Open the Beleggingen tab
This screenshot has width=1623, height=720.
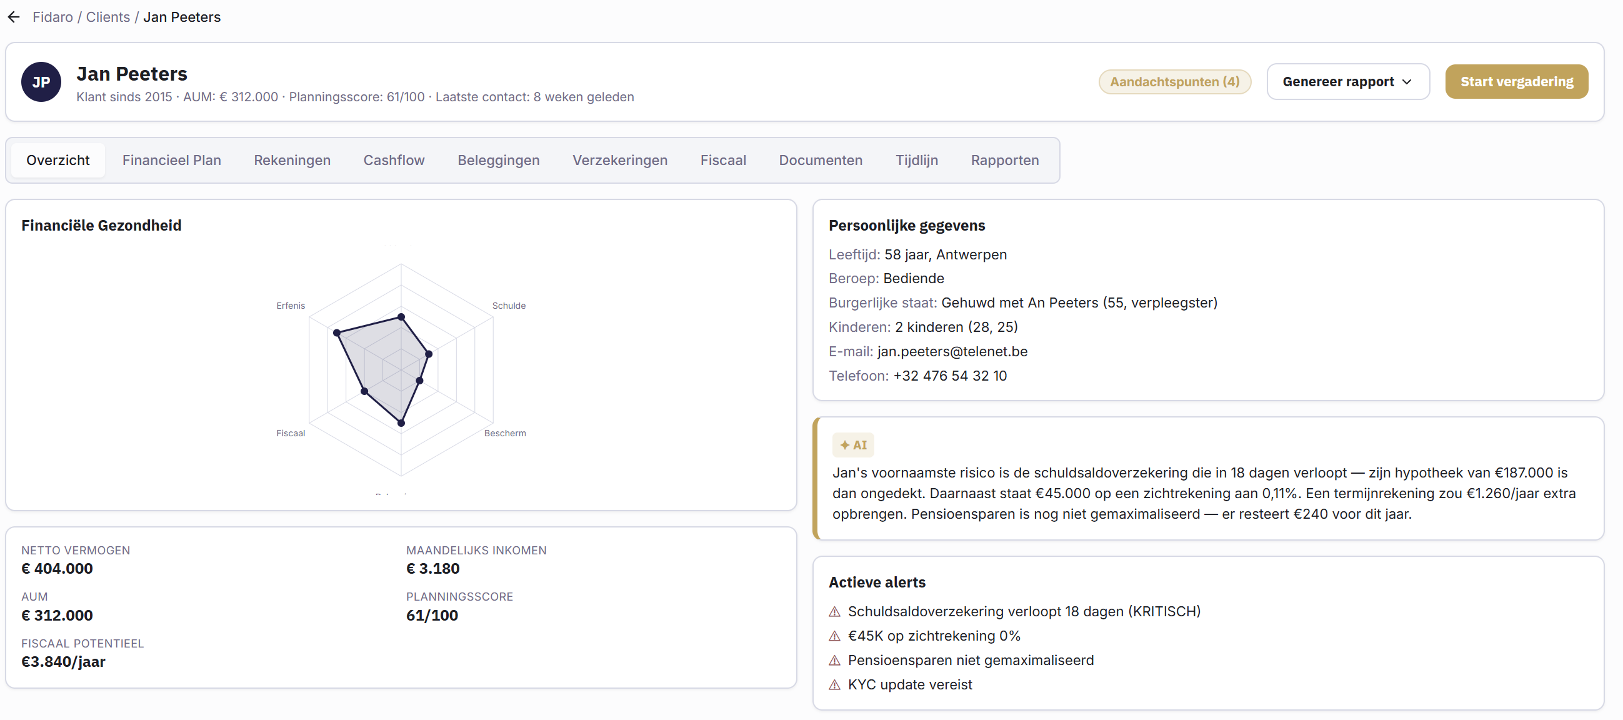[497, 160]
